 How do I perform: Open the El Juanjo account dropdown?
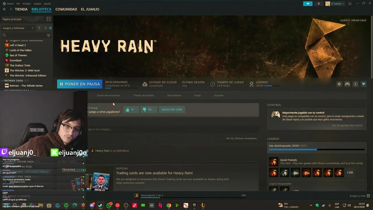click(335, 3)
